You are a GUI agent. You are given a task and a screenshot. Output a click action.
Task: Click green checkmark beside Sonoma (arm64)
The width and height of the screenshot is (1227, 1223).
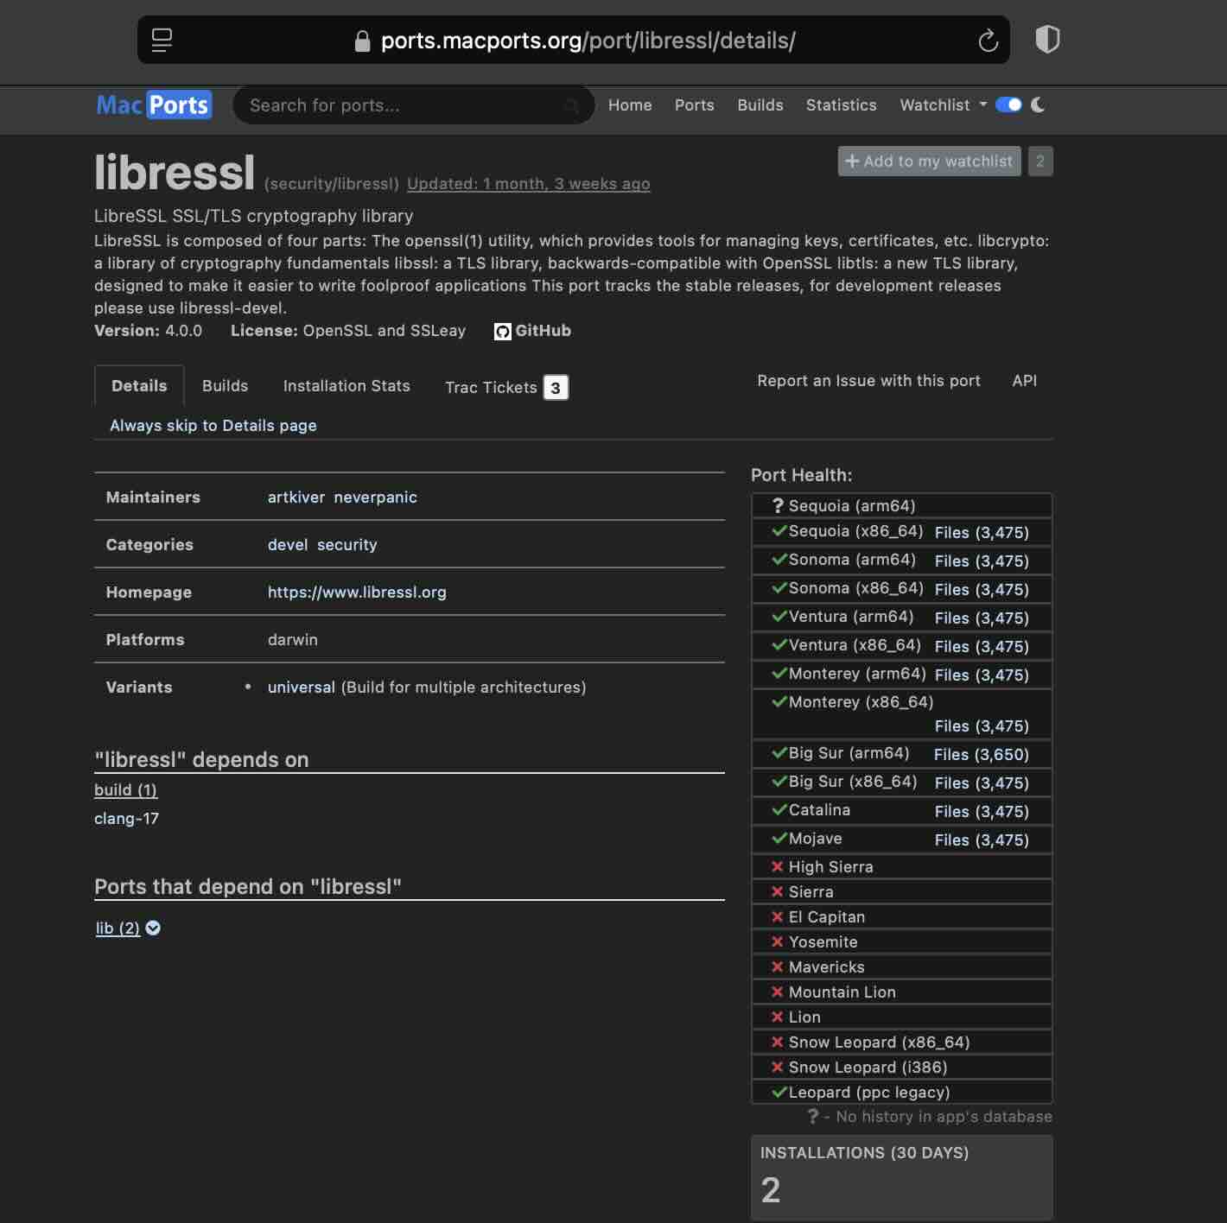pyautogui.click(x=779, y=560)
